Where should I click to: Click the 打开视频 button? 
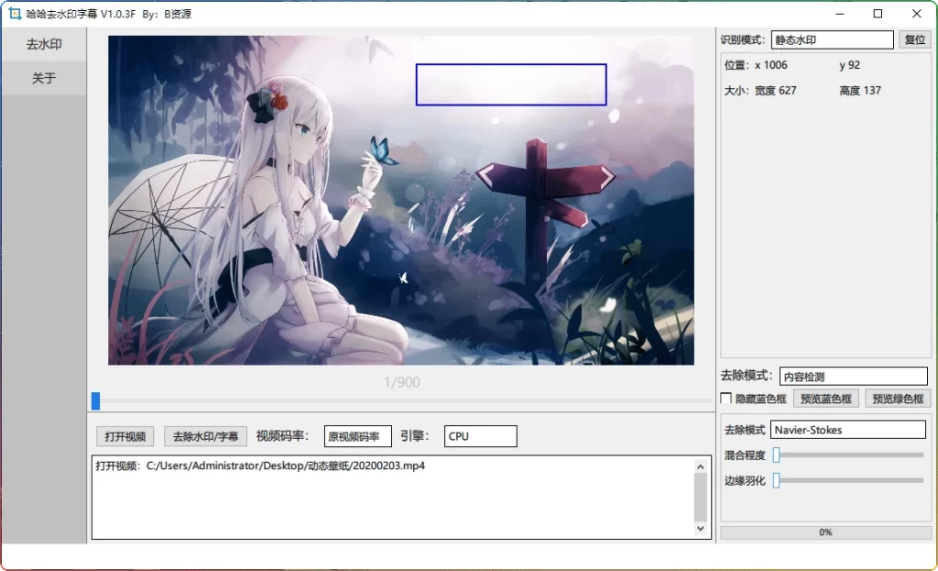point(125,436)
